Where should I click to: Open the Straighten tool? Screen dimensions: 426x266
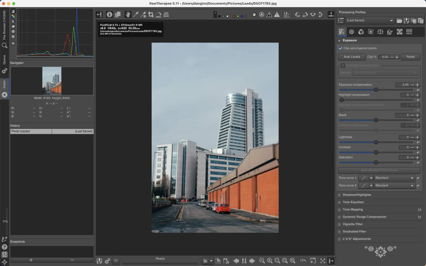(x=158, y=14)
